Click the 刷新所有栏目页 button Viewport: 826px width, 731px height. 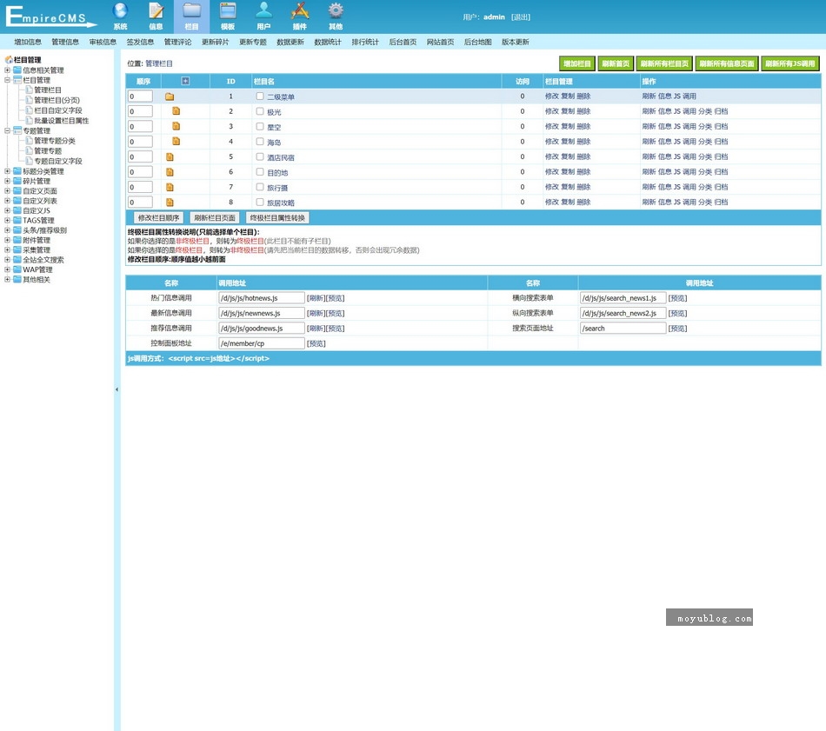(x=665, y=63)
